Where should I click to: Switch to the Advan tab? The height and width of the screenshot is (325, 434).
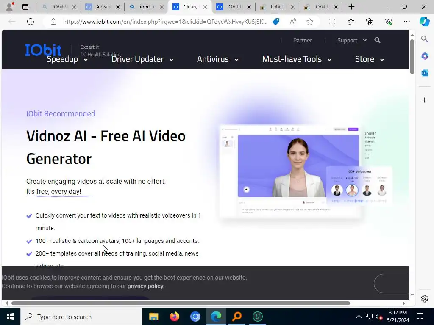pyautogui.click(x=103, y=7)
